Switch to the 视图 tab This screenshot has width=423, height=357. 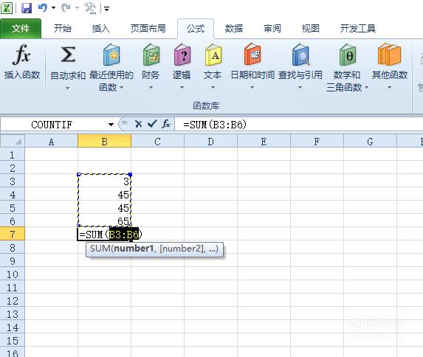click(x=311, y=28)
